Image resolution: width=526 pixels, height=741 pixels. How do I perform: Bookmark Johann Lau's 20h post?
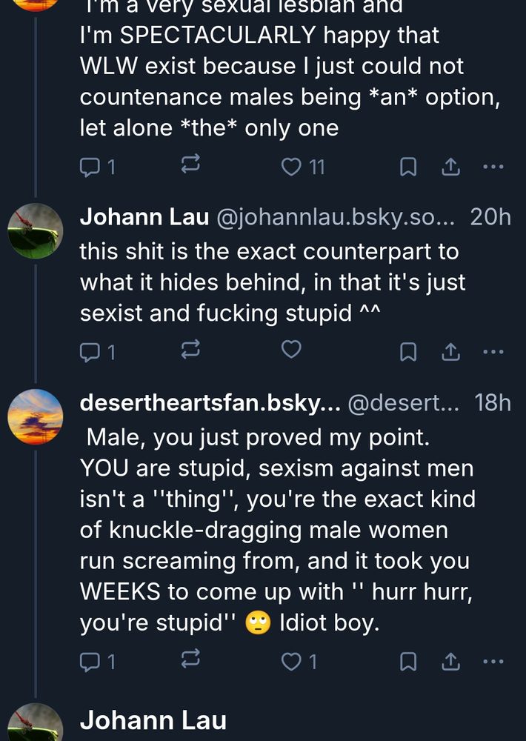(407, 351)
